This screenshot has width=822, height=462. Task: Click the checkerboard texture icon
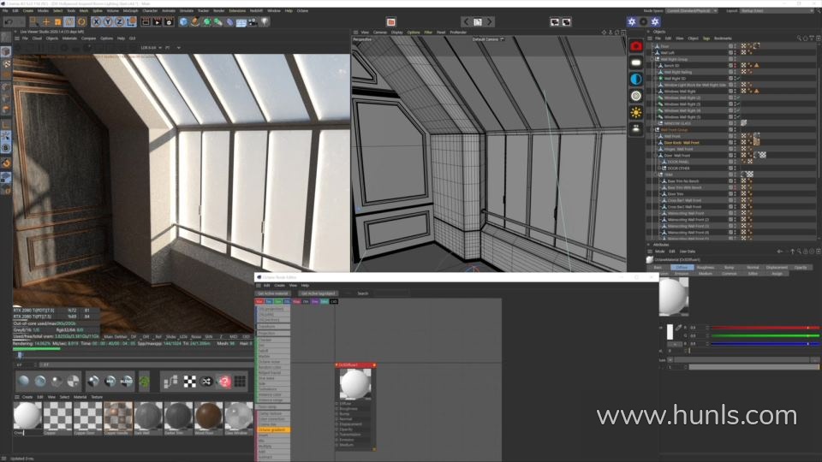pyautogui.click(x=190, y=382)
